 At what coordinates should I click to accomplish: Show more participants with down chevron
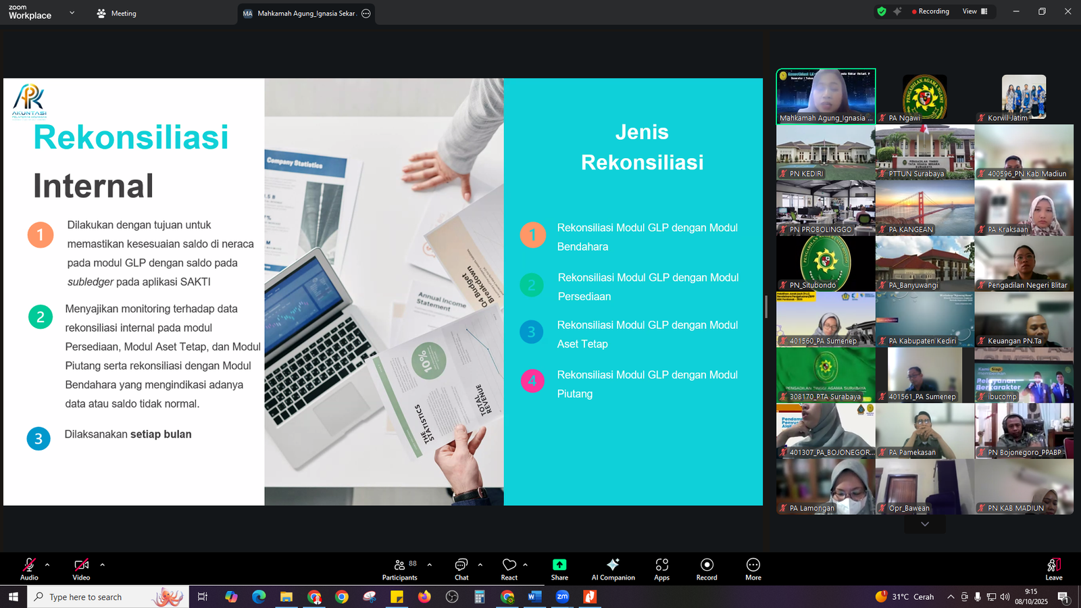pyautogui.click(x=925, y=524)
